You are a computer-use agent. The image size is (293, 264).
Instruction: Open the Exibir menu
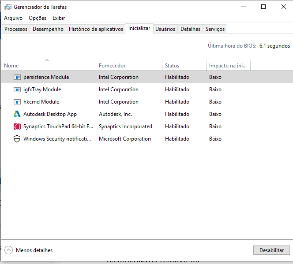[59, 18]
